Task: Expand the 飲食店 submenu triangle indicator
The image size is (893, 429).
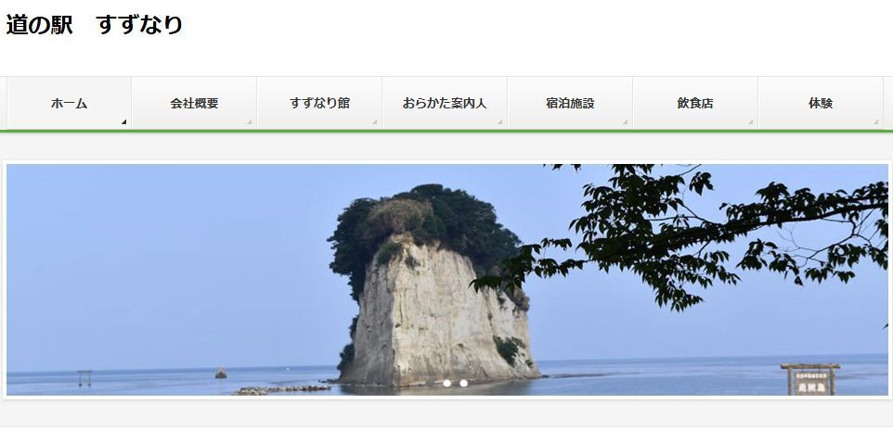Action: click(751, 122)
